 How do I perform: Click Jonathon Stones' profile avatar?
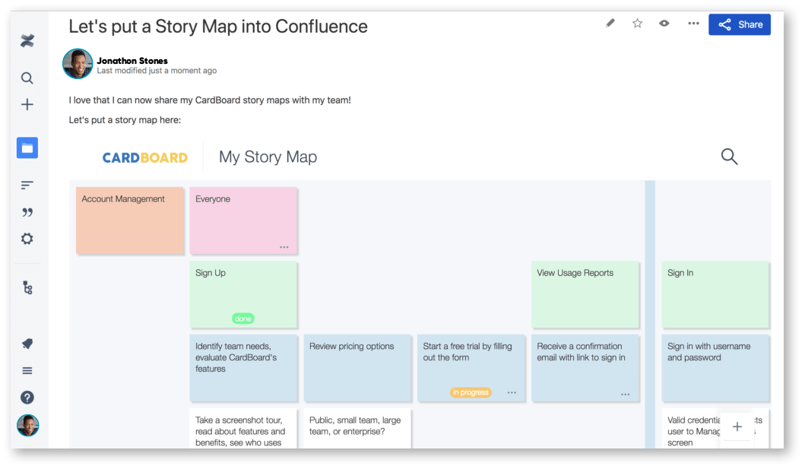click(x=77, y=64)
